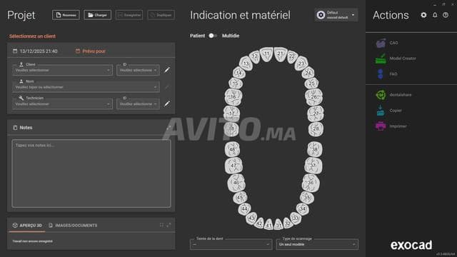Click Prévu pour due date

pyautogui.click(x=91, y=51)
